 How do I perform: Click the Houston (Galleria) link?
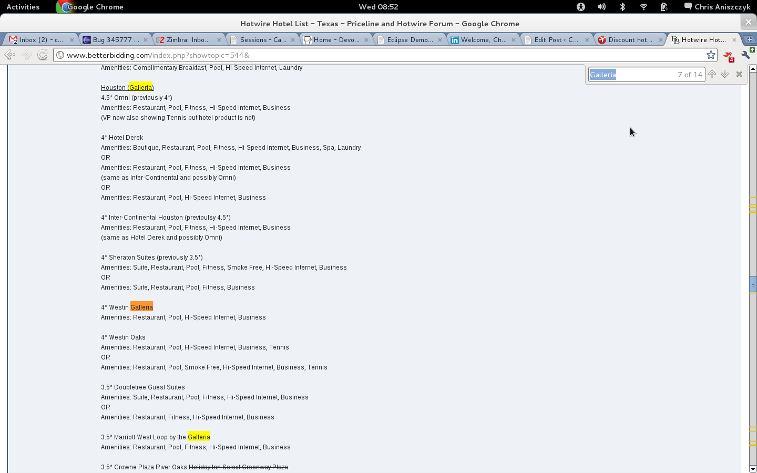127,88
